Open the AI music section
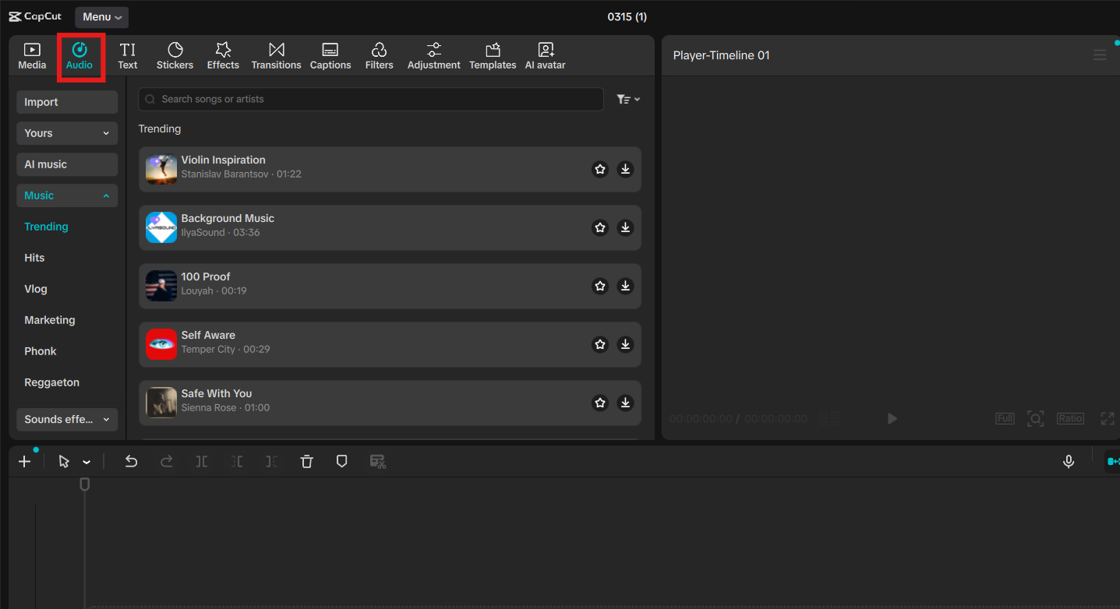This screenshot has width=1120, height=609. (67, 164)
